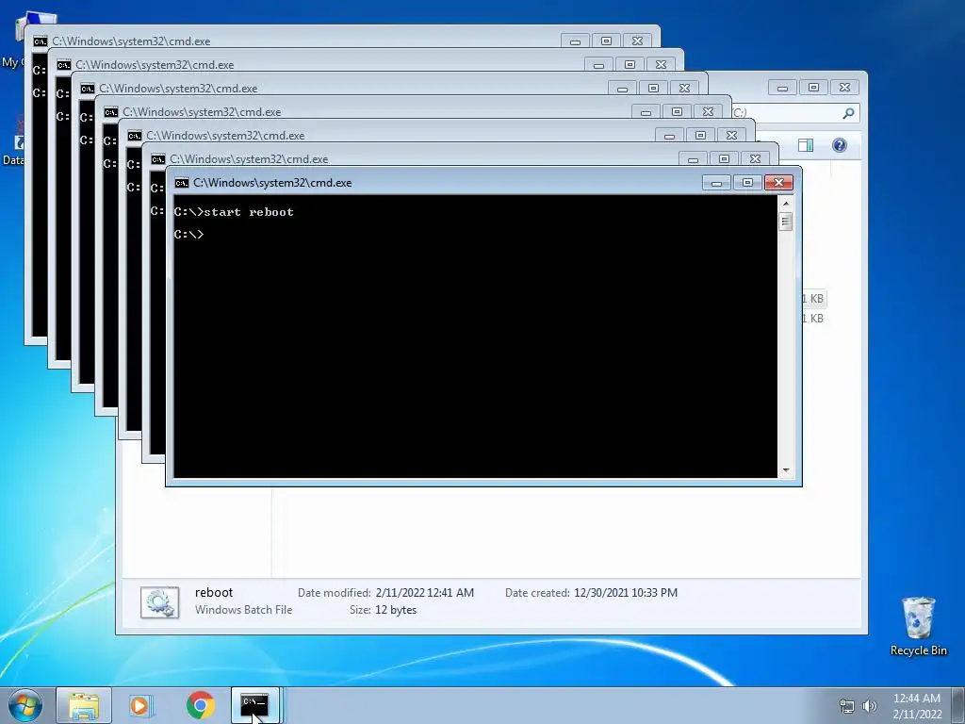Click the 'Windows Batch File' type label
The image size is (965, 724).
pos(244,610)
